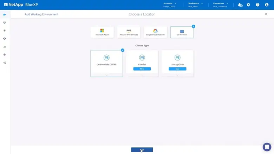Select the Microsoft Azure location card
274x154 pixels.
pyautogui.click(x=102, y=32)
